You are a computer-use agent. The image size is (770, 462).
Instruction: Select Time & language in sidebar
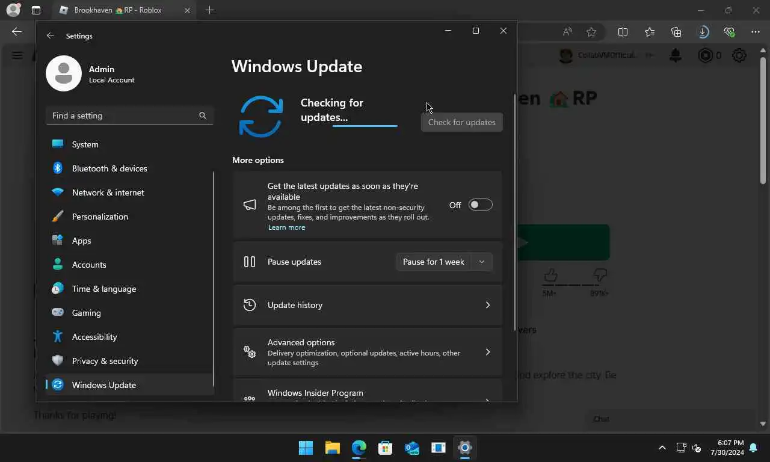point(129,289)
